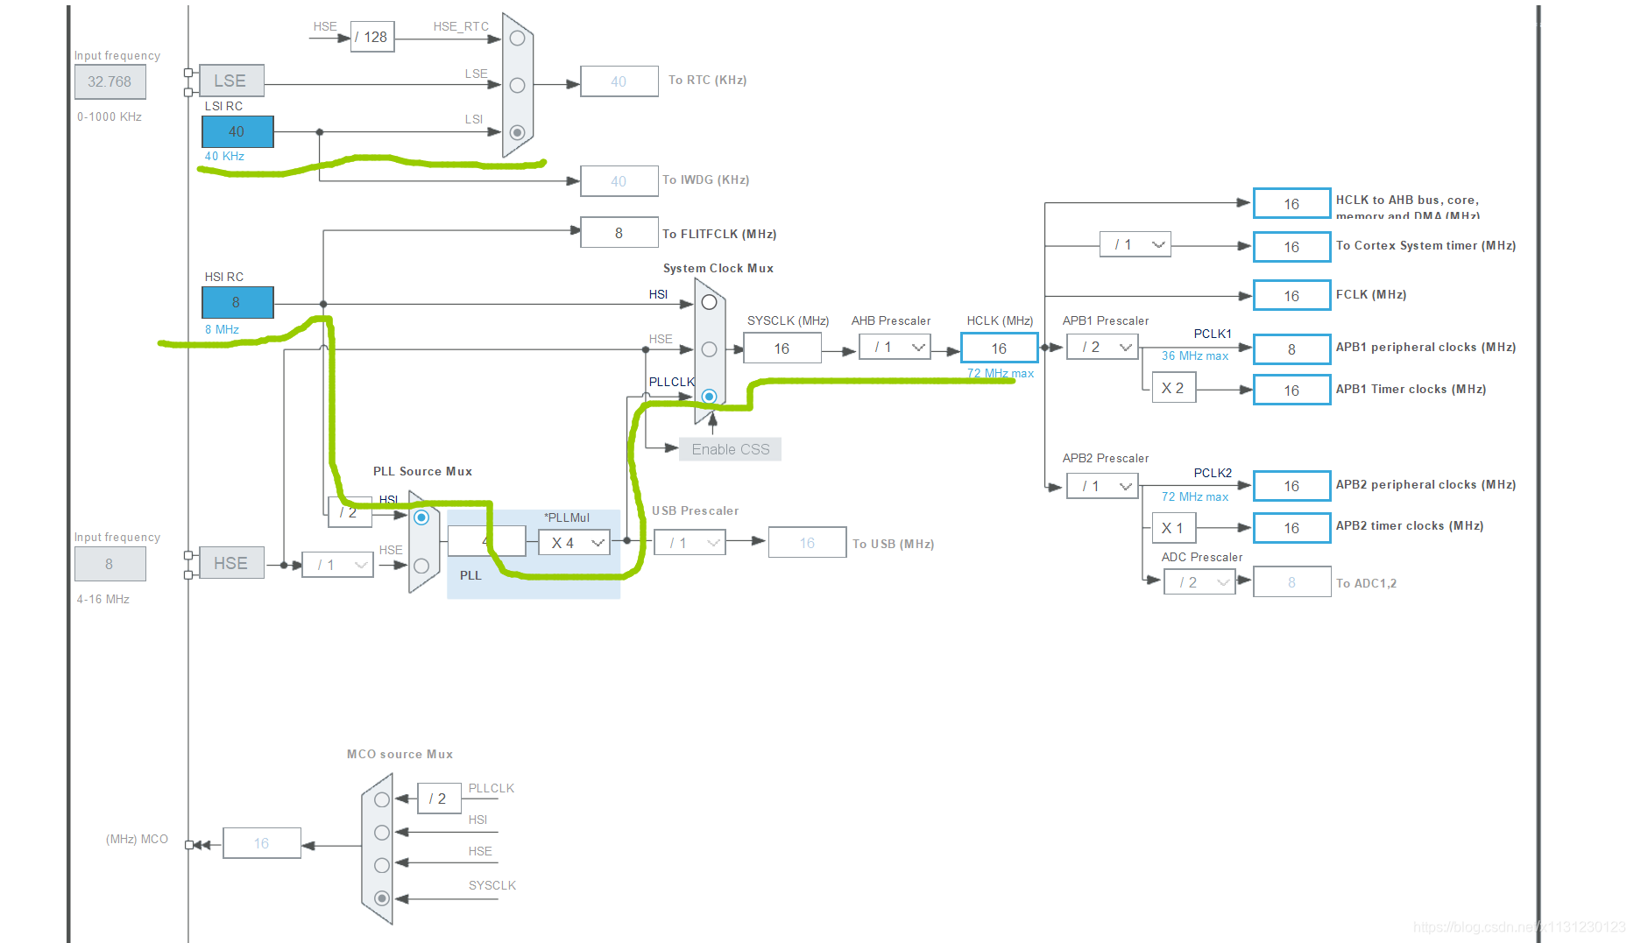Click the System Clock Mux label
The image size is (1634, 943).
tap(718, 268)
